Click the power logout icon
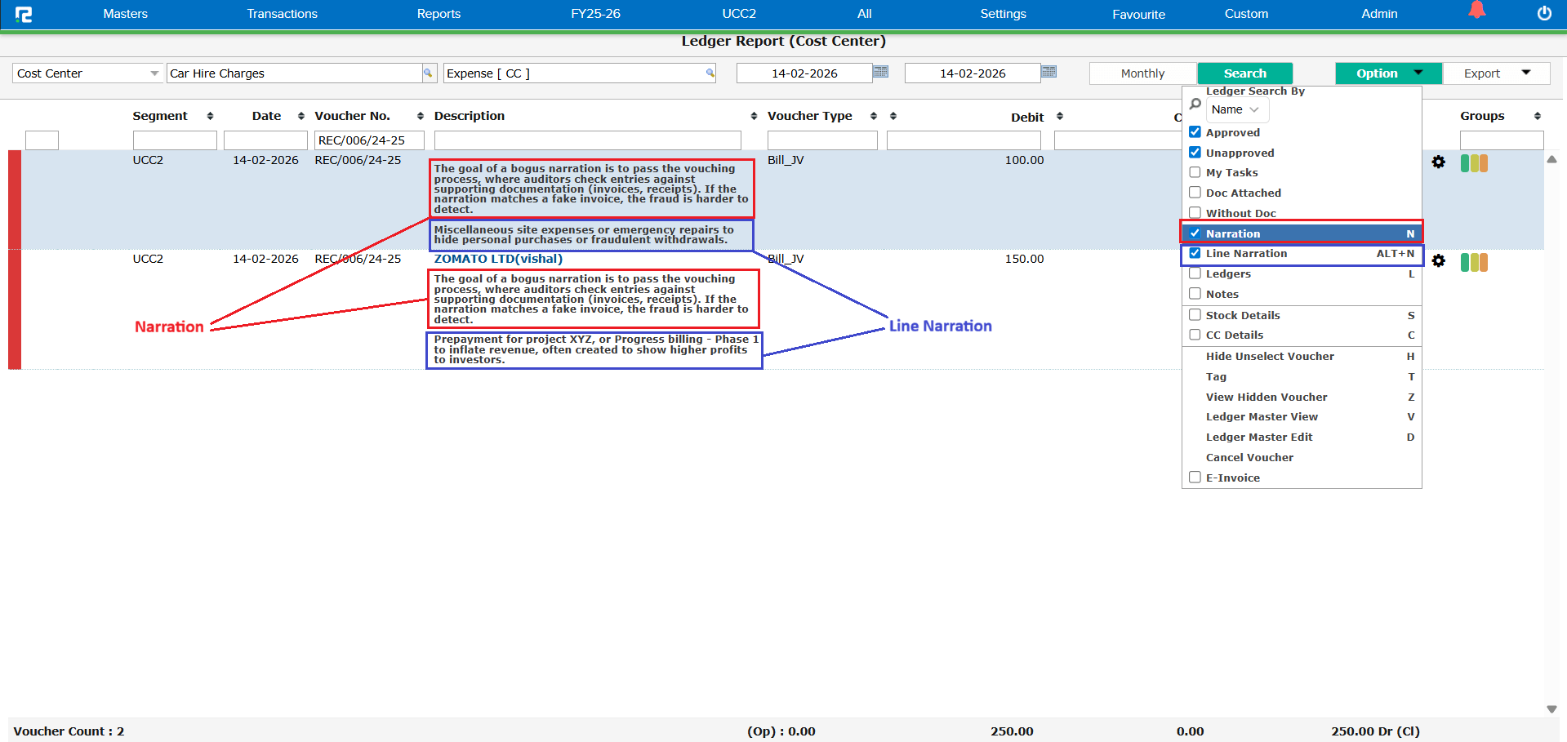Viewport: 1567px width, 742px height. click(x=1544, y=13)
